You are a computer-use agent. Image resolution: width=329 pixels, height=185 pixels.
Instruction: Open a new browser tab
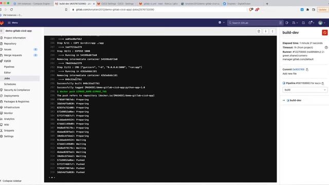(267, 4)
